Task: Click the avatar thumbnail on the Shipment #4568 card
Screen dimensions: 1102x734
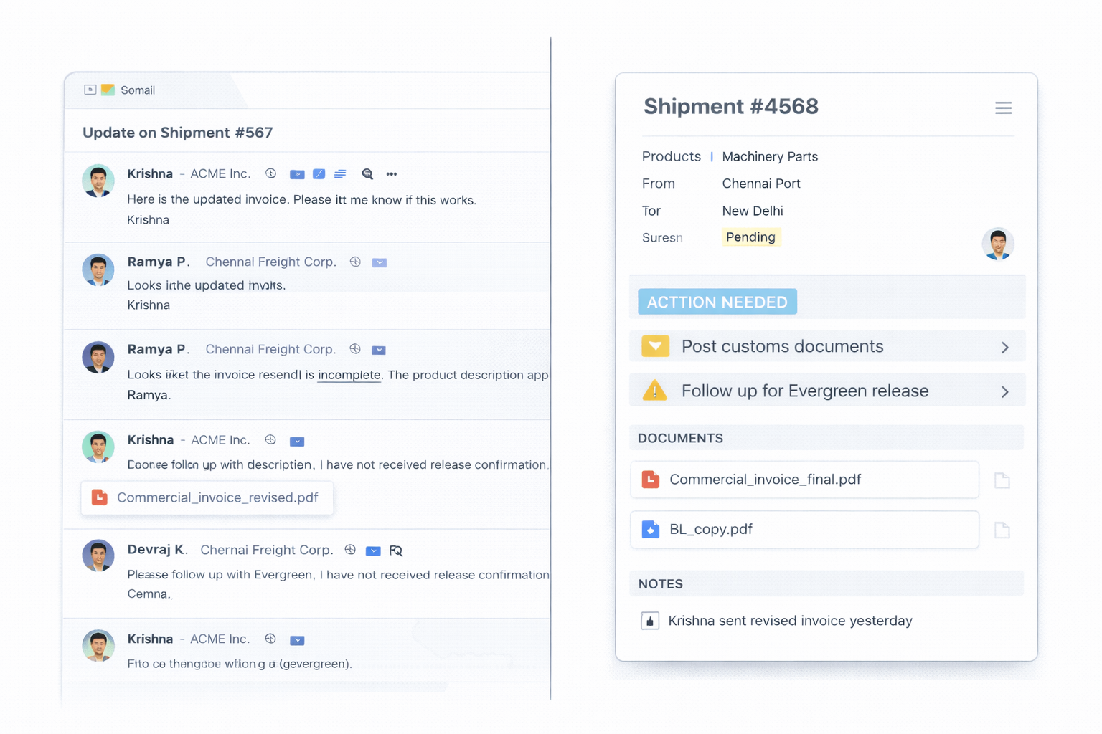Action: click(998, 244)
